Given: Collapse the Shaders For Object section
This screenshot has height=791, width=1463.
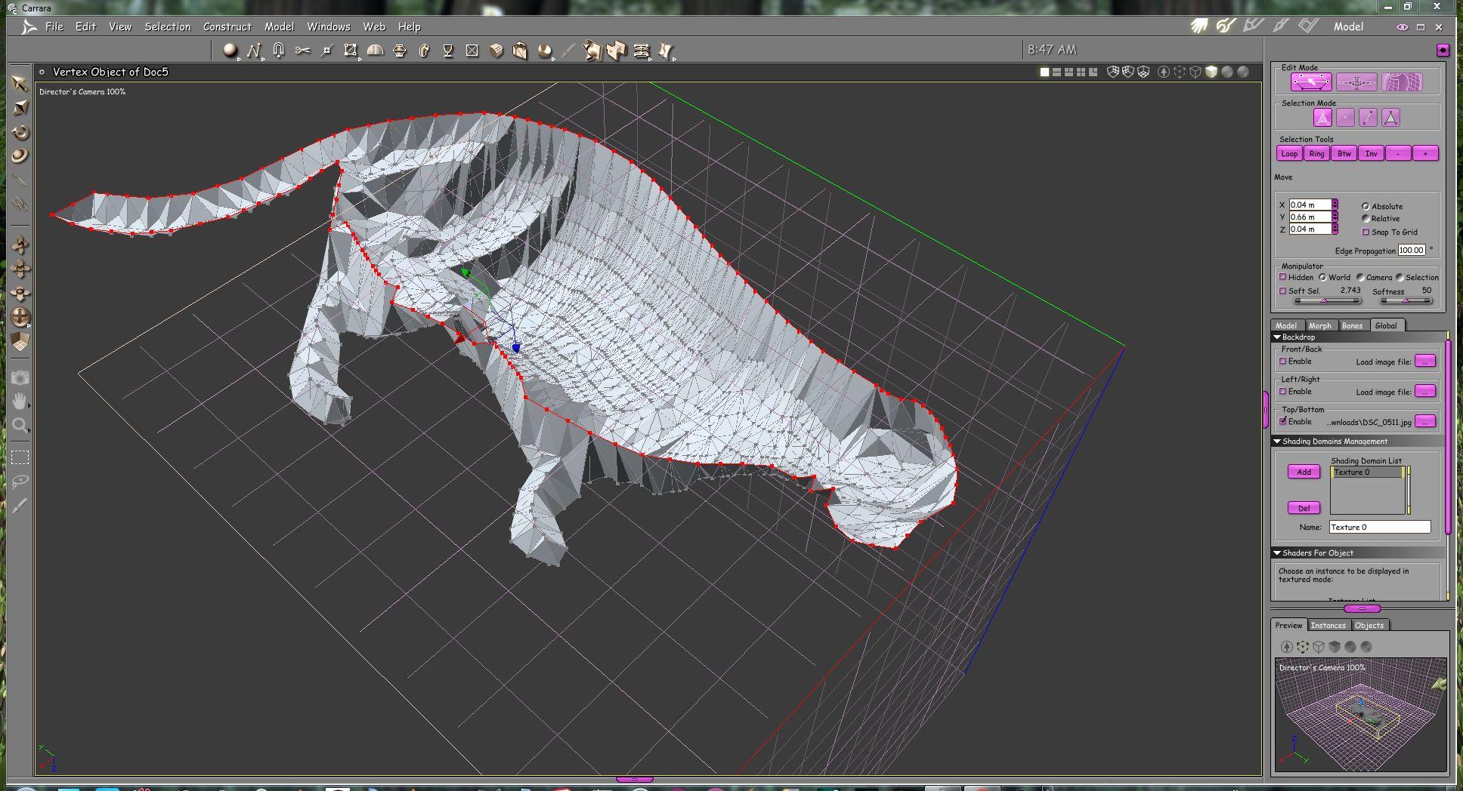Looking at the screenshot, I should tap(1277, 553).
